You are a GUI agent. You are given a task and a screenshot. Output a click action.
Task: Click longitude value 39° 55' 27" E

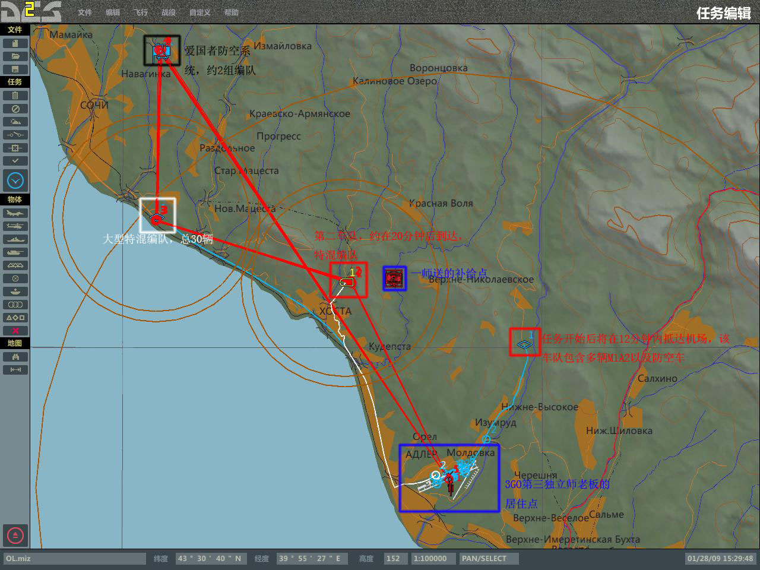point(311,559)
